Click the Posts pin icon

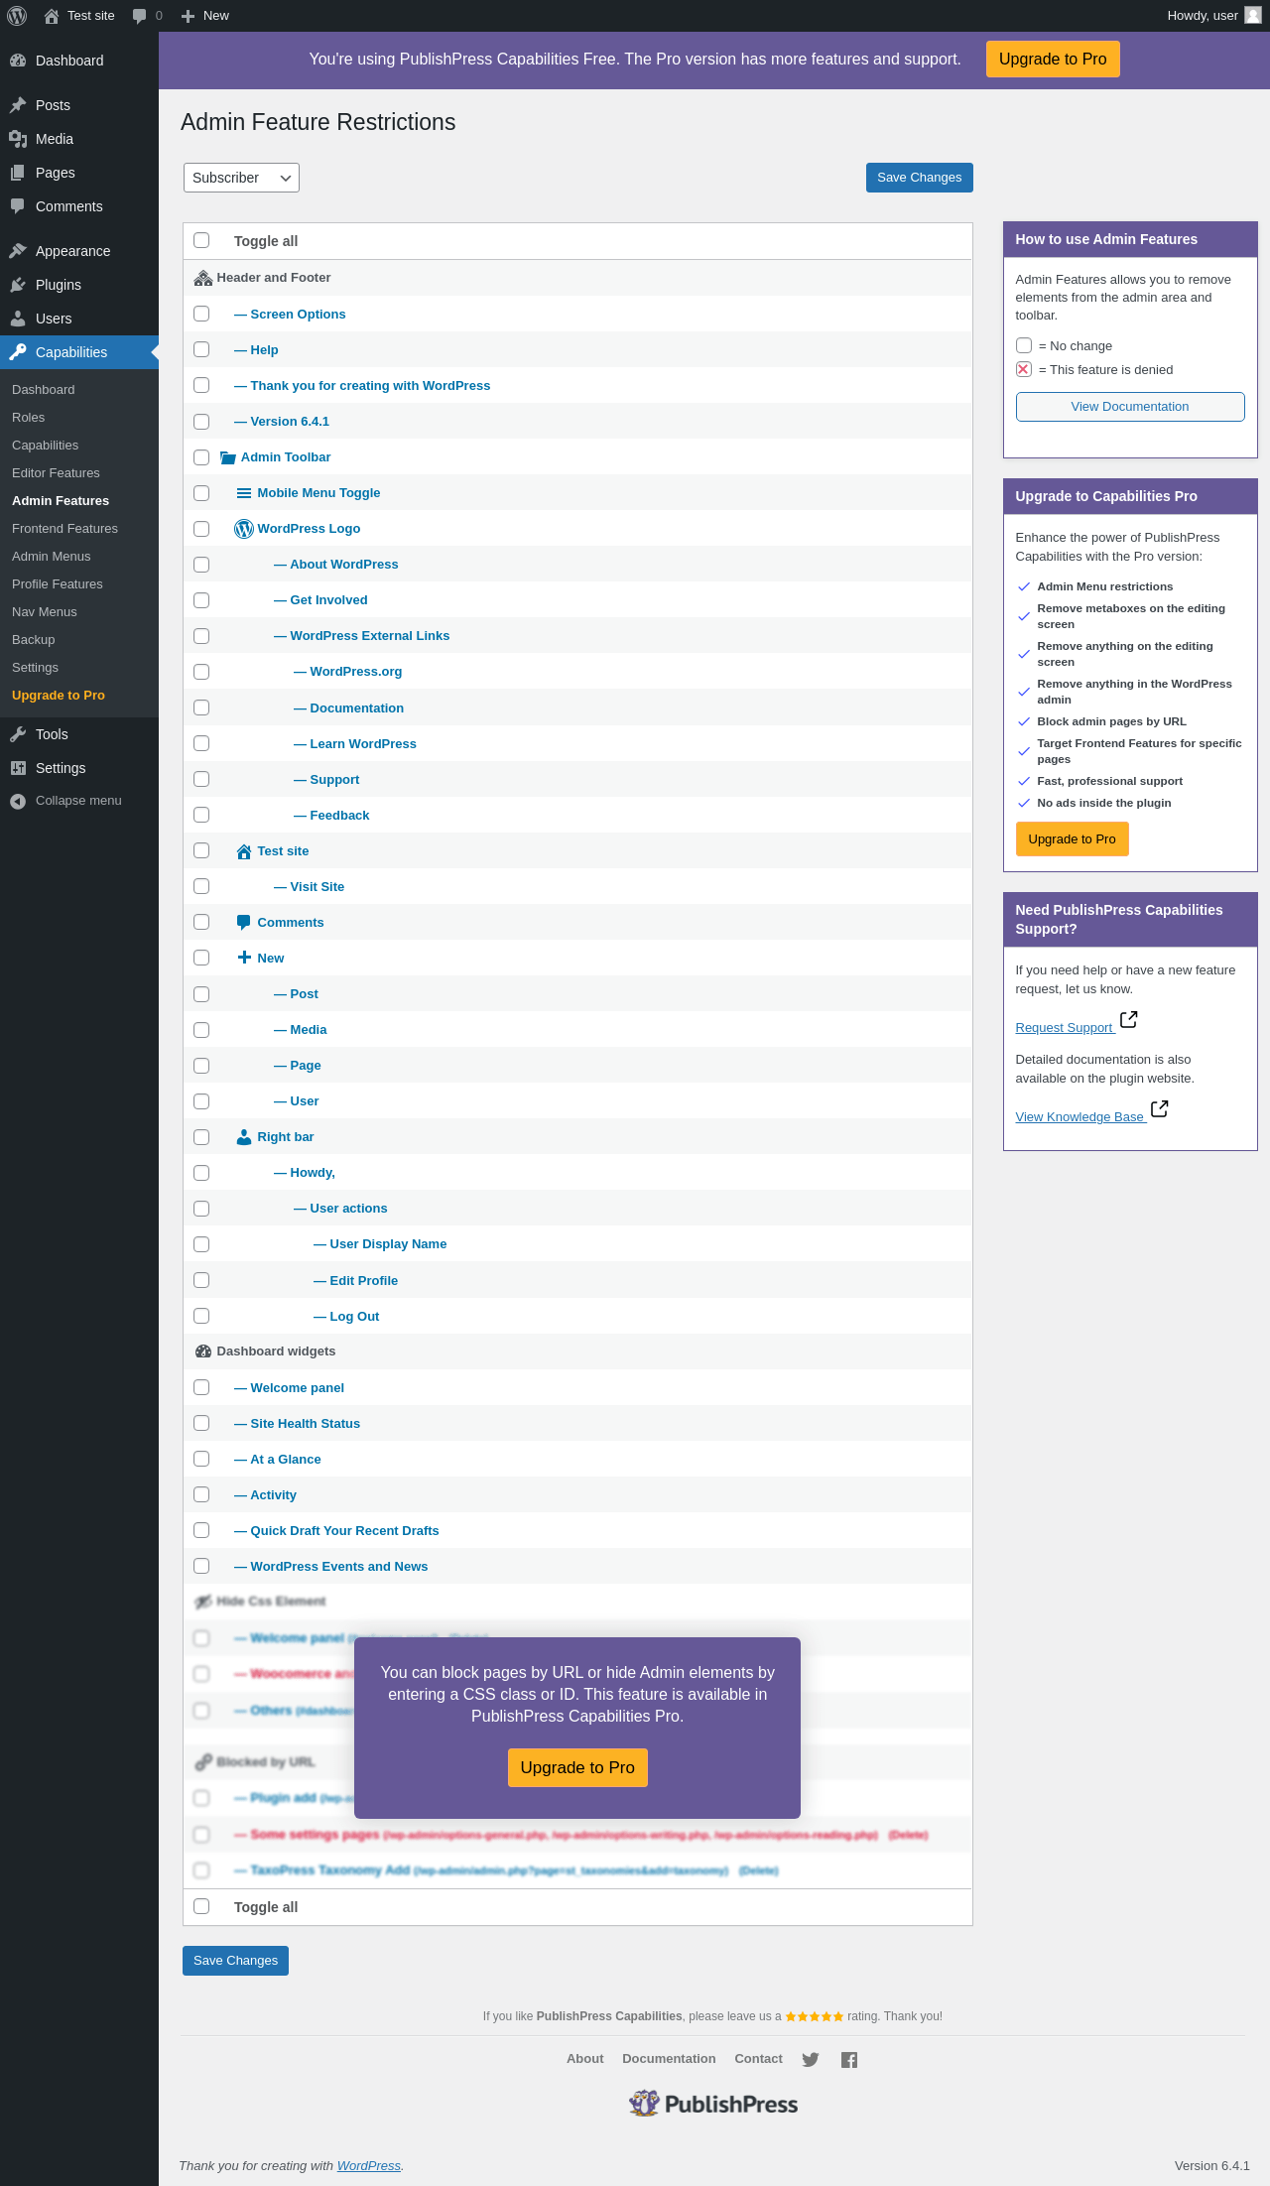coord(18,105)
